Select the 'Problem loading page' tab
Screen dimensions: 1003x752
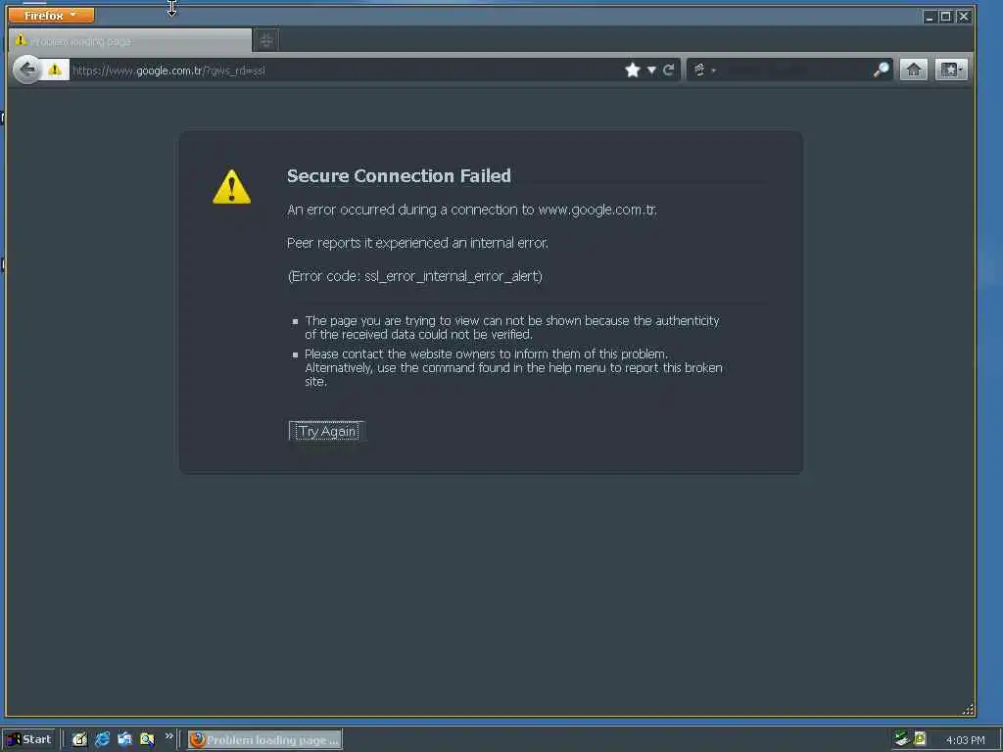pos(130,41)
